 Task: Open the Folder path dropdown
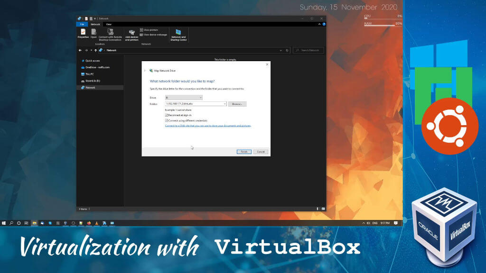tap(225, 104)
